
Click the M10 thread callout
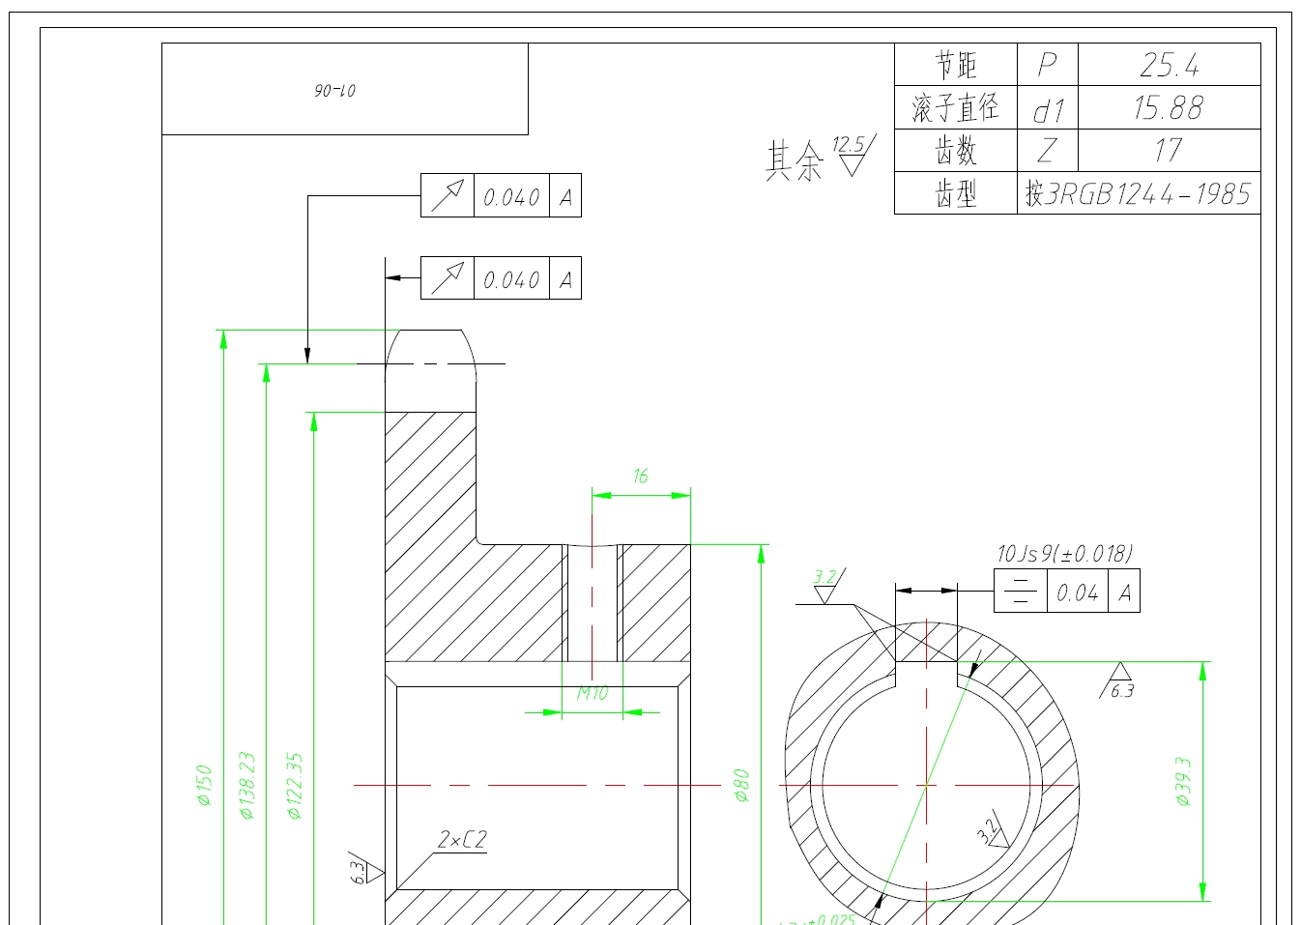[593, 693]
